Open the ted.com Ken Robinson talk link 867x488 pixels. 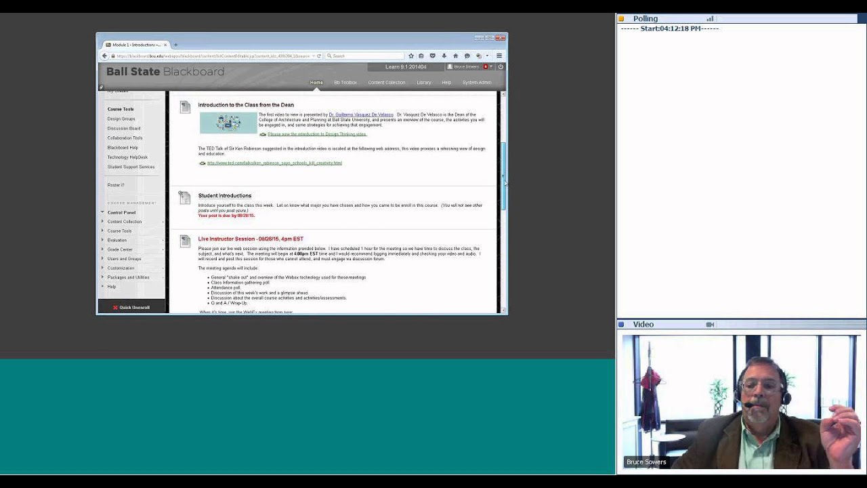274,163
